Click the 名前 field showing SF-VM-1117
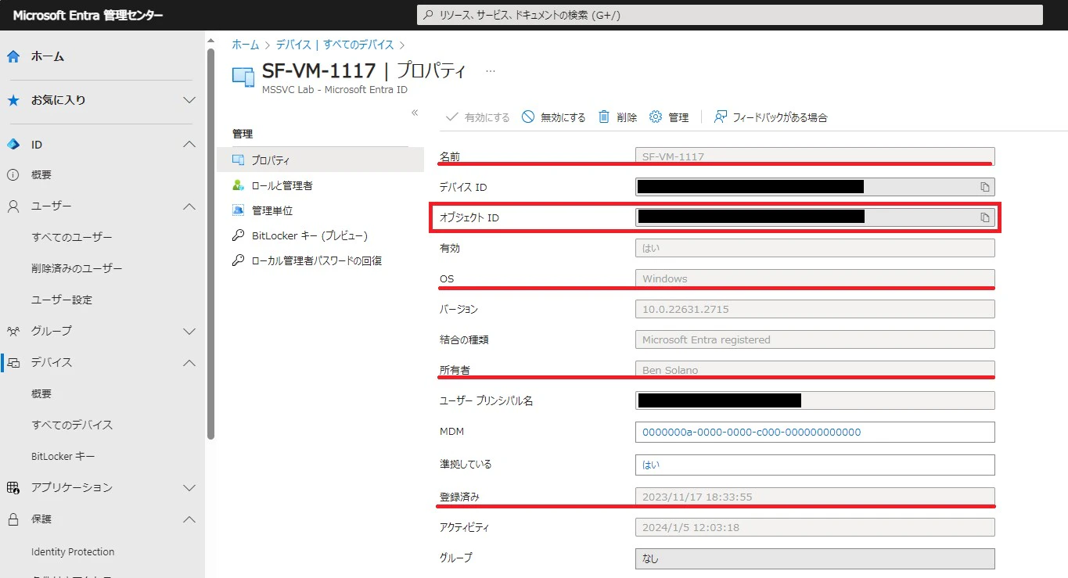The image size is (1068, 578). pos(814,156)
